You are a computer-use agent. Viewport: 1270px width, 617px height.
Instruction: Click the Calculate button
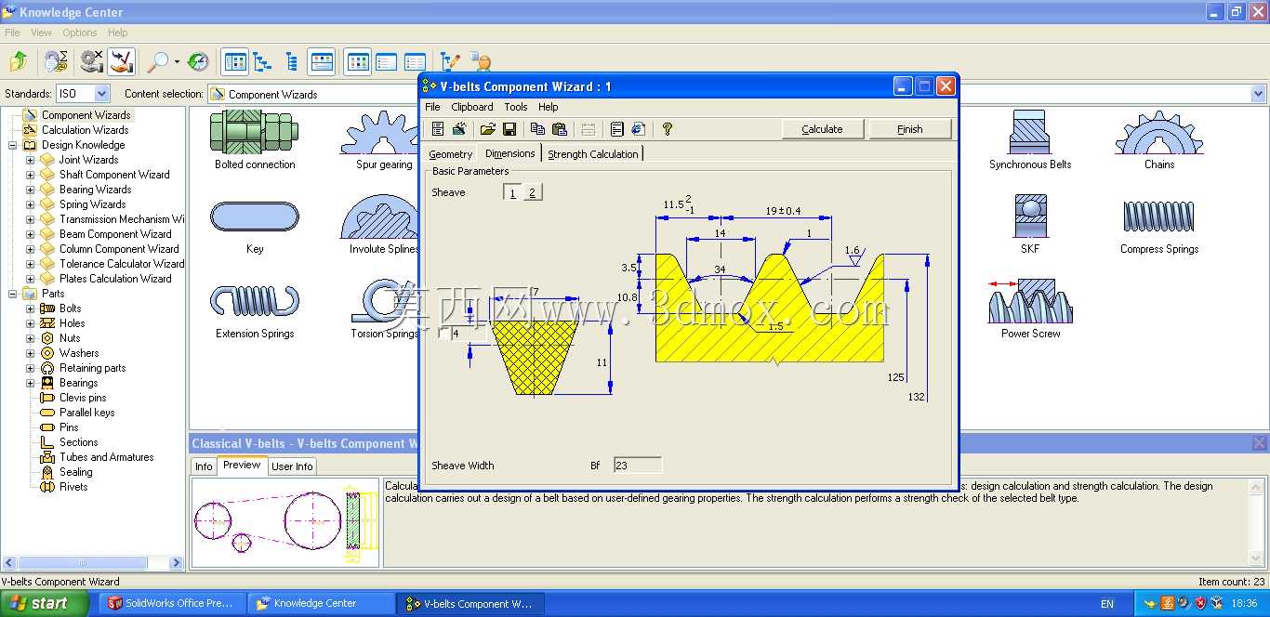(823, 129)
